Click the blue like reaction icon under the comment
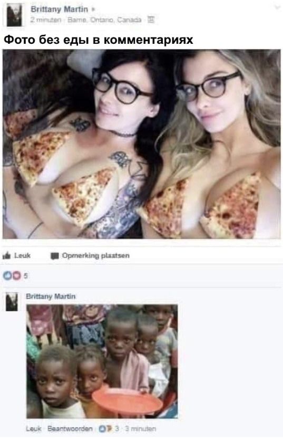The height and width of the screenshot is (438, 283). [102, 429]
